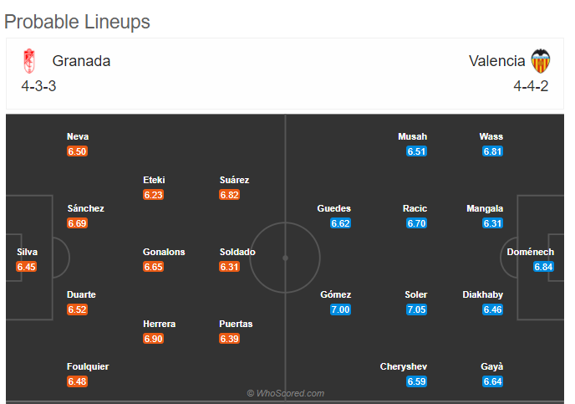Select player Soldado on the pitch
This screenshot has height=404, width=575.
pos(237,252)
